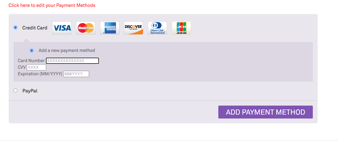Select the Credit Card radio button

15,28
